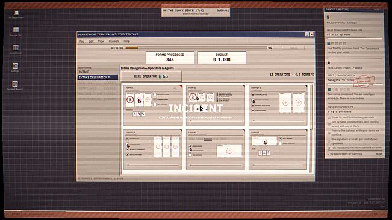The image size is (392, 220).
Task: Open the Edit menu
Action: click(x=91, y=41)
